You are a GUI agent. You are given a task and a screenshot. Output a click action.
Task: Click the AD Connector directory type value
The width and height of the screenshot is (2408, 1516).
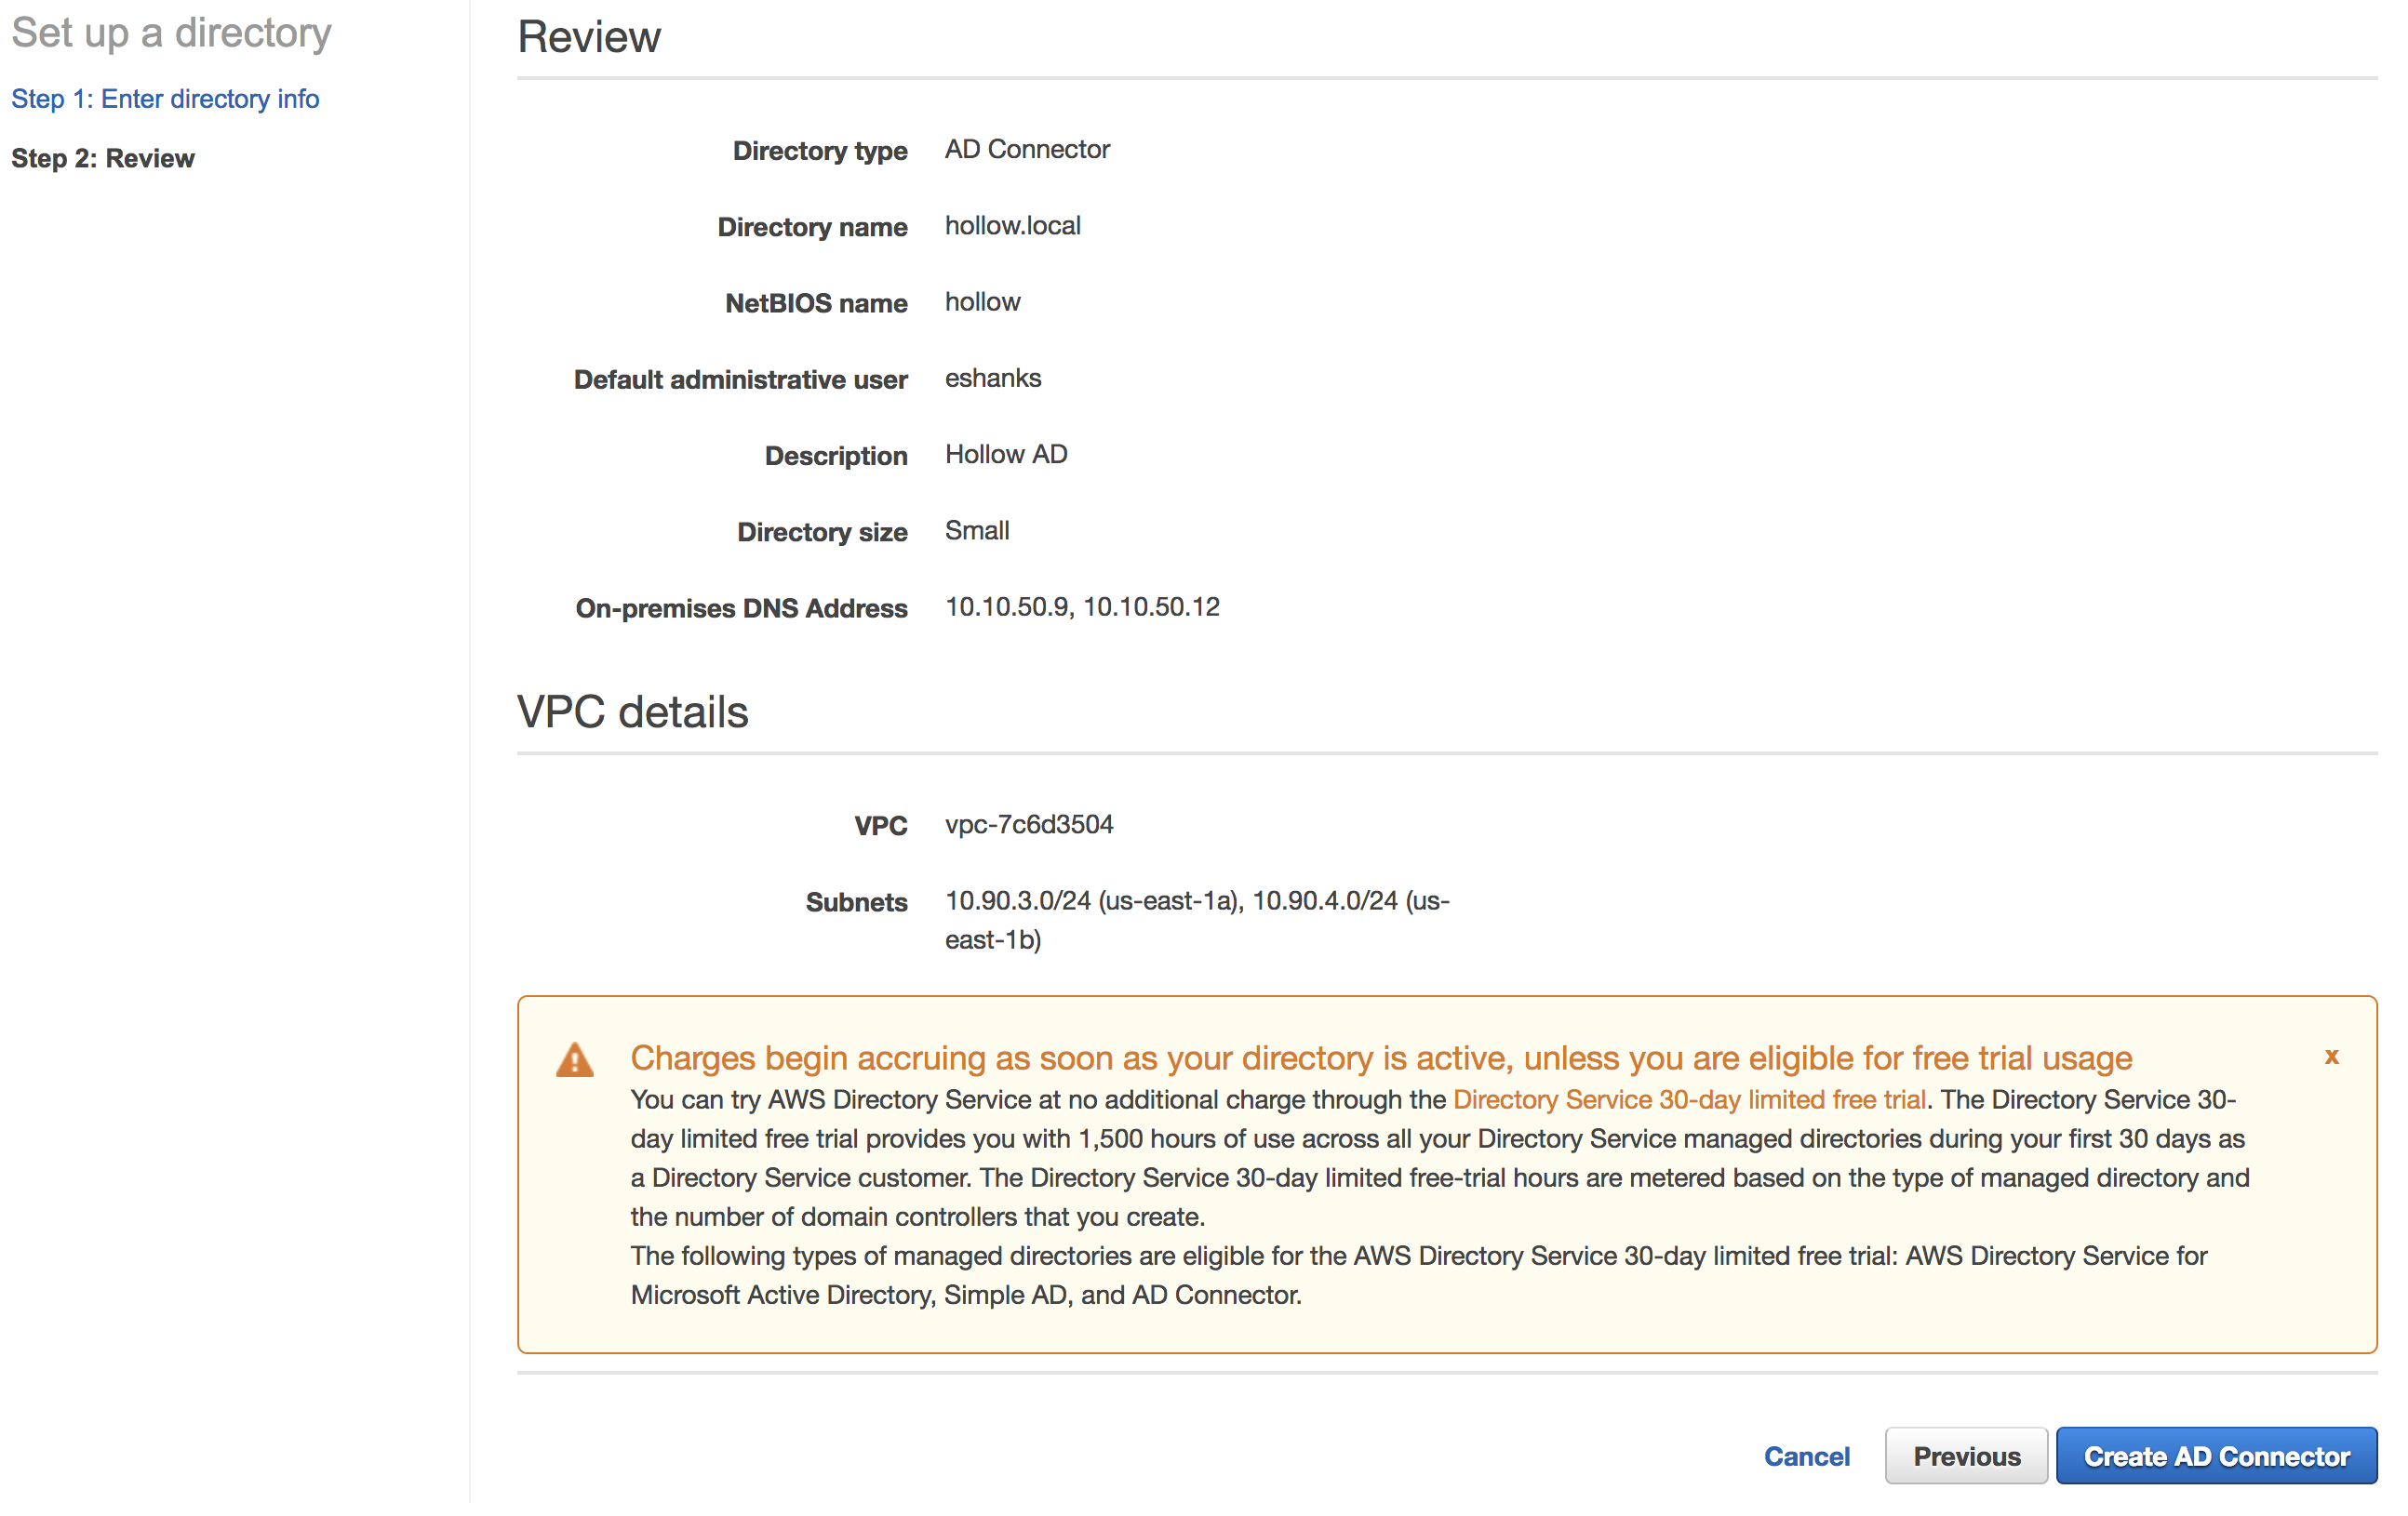tap(1027, 149)
